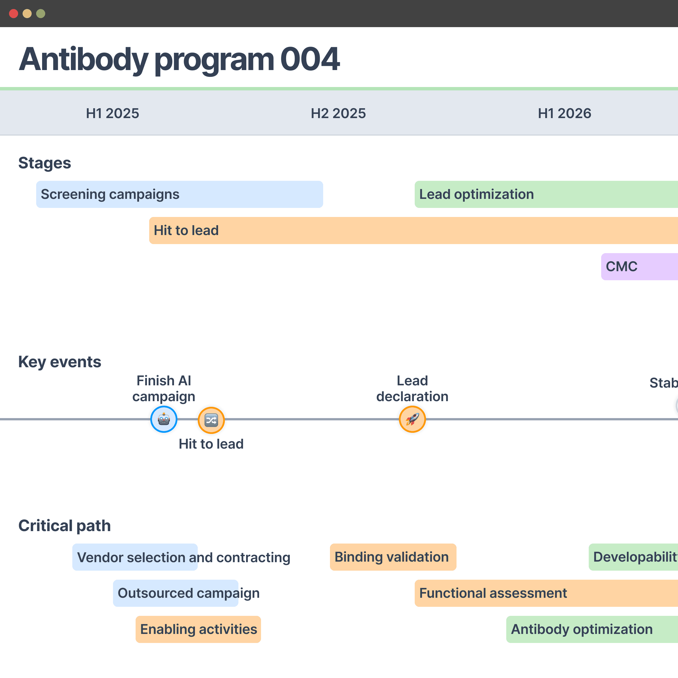Click the green maximize window dot
Viewport: 678px width, 678px height.
(41, 14)
